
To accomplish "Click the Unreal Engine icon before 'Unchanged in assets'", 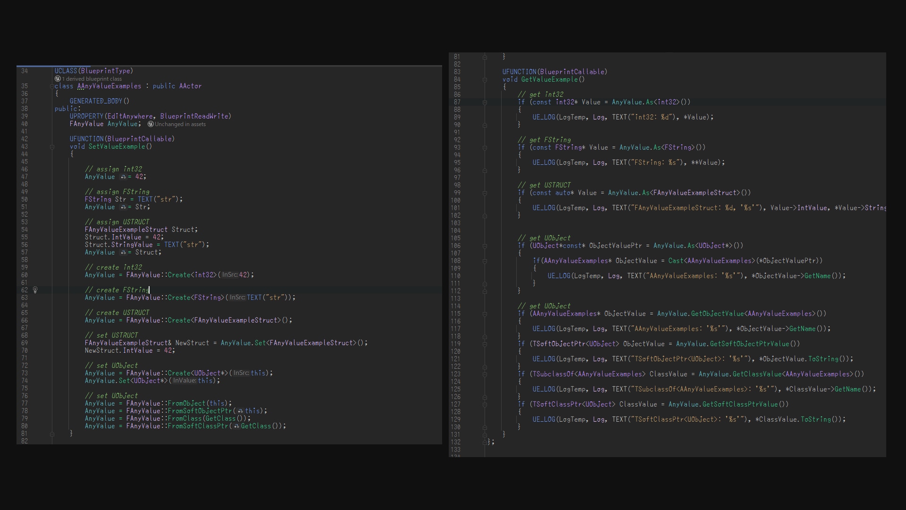I will (150, 124).
